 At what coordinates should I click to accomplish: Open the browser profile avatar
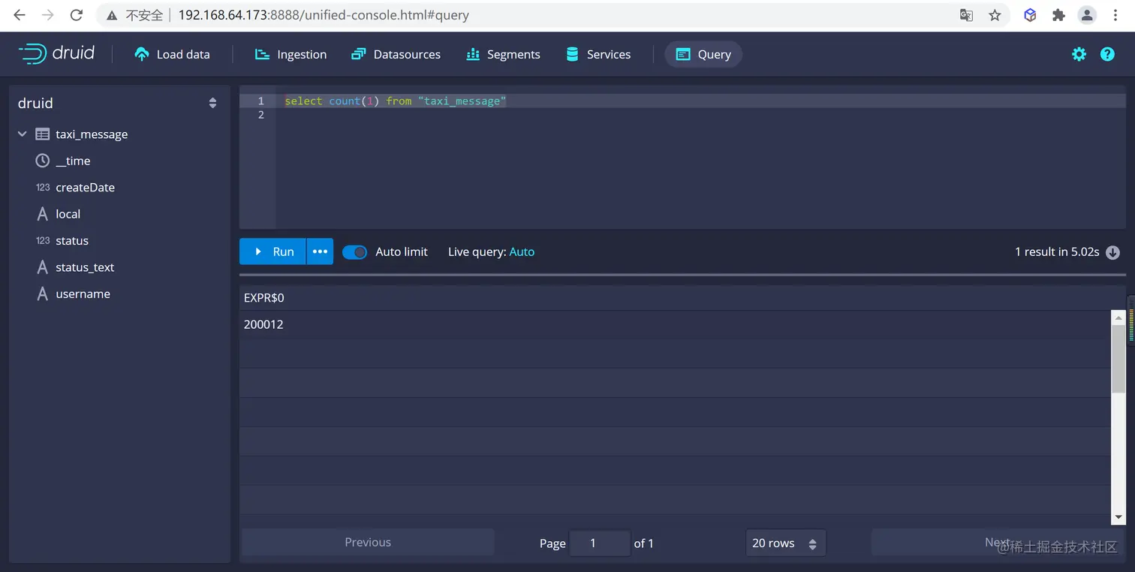(1087, 15)
